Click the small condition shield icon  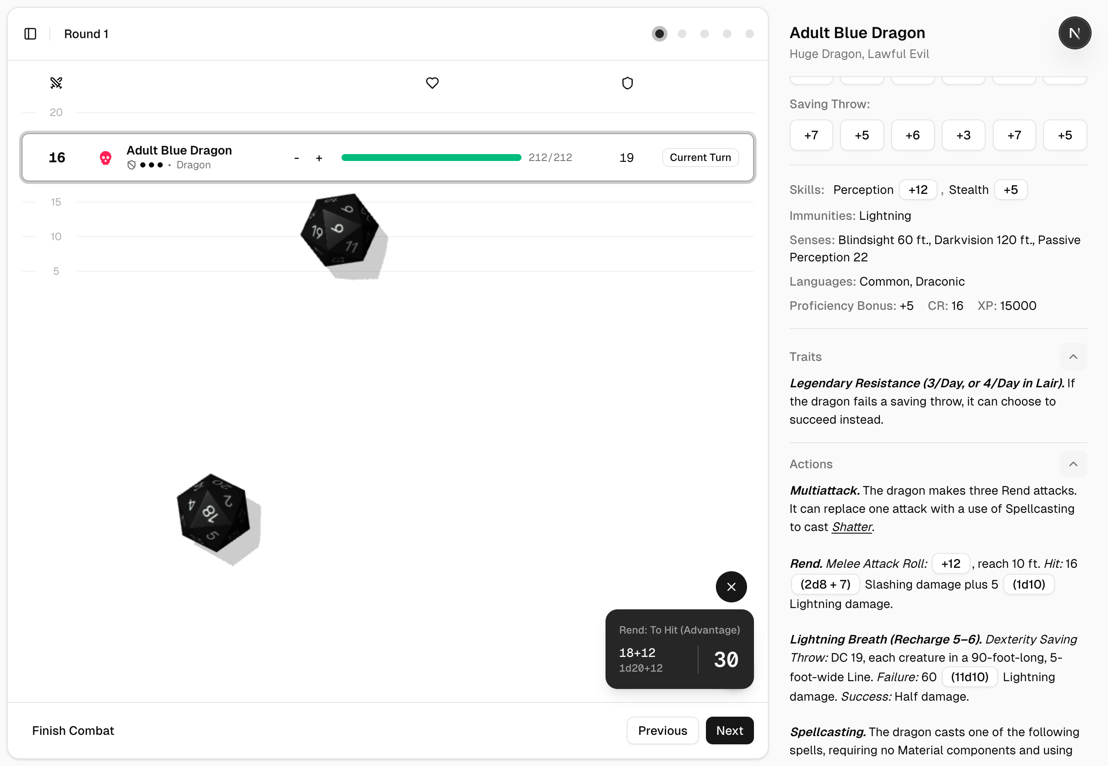pyautogui.click(x=132, y=165)
